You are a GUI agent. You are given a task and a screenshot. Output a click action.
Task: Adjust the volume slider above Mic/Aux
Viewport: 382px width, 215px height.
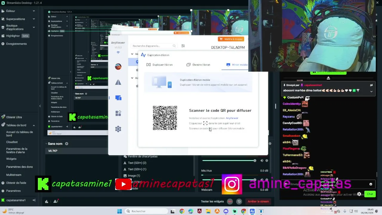[x=228, y=161]
